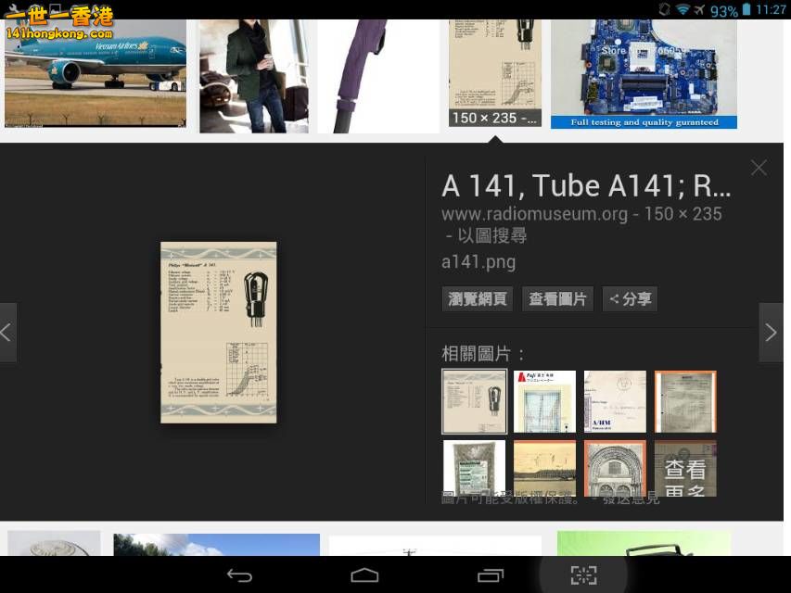Select the 150 × 235 tube datasheet thumbnail
This screenshot has width=791, height=593.
(x=495, y=73)
